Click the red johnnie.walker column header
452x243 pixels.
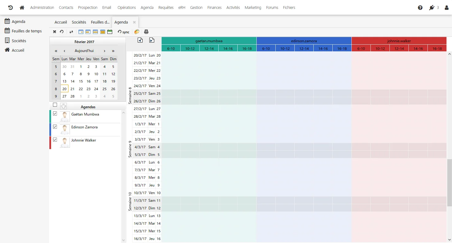399,41
